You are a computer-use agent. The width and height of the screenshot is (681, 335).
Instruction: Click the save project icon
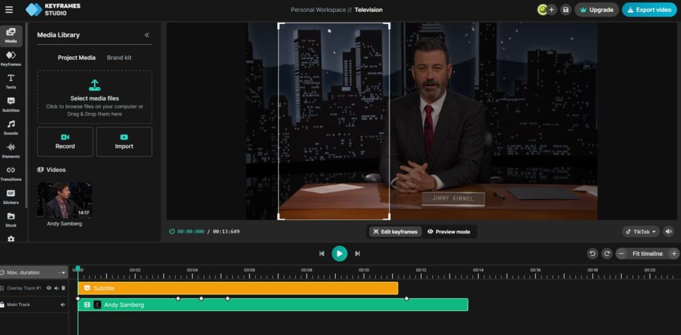565,10
